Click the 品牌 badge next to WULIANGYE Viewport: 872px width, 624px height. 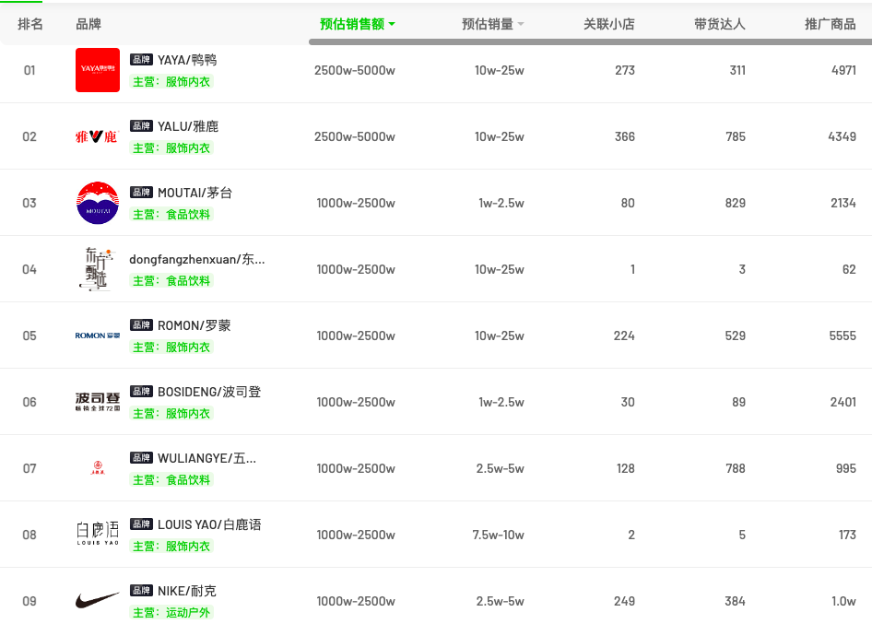[141, 458]
